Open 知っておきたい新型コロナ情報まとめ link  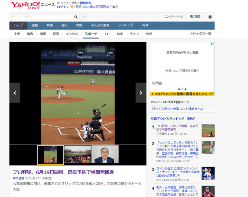(177, 109)
